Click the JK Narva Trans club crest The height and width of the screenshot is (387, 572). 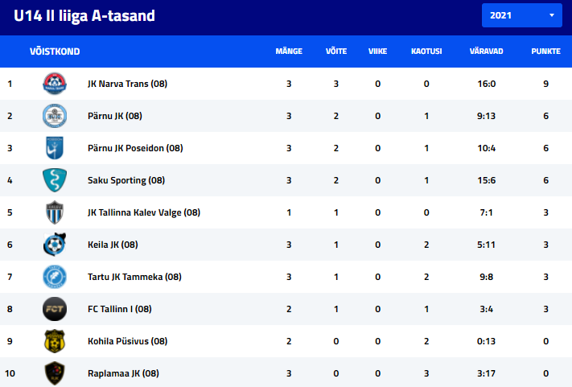55,84
